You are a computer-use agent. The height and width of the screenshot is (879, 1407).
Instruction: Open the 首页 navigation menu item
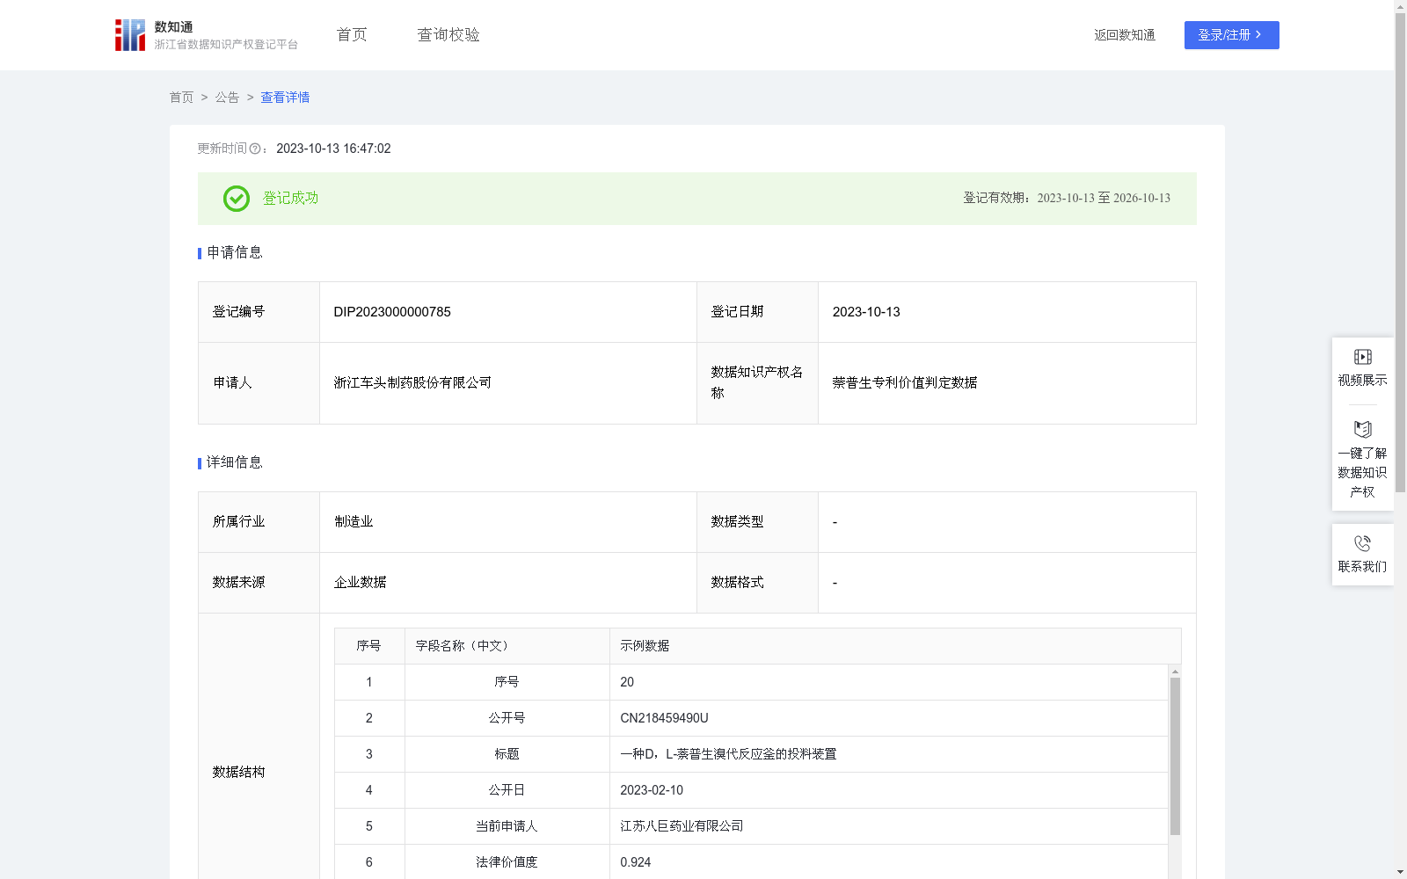352,35
